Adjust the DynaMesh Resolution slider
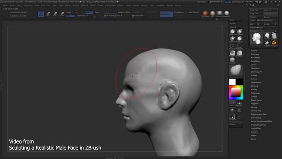This screenshot has width=282, height=159. (x=145, y=16)
